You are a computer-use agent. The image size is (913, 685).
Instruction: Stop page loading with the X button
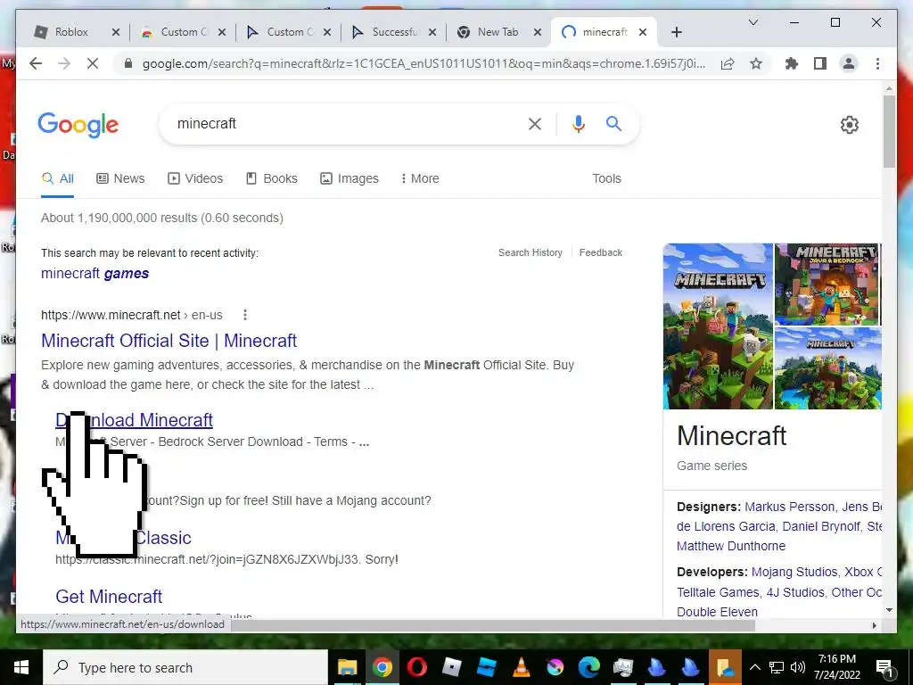(93, 63)
